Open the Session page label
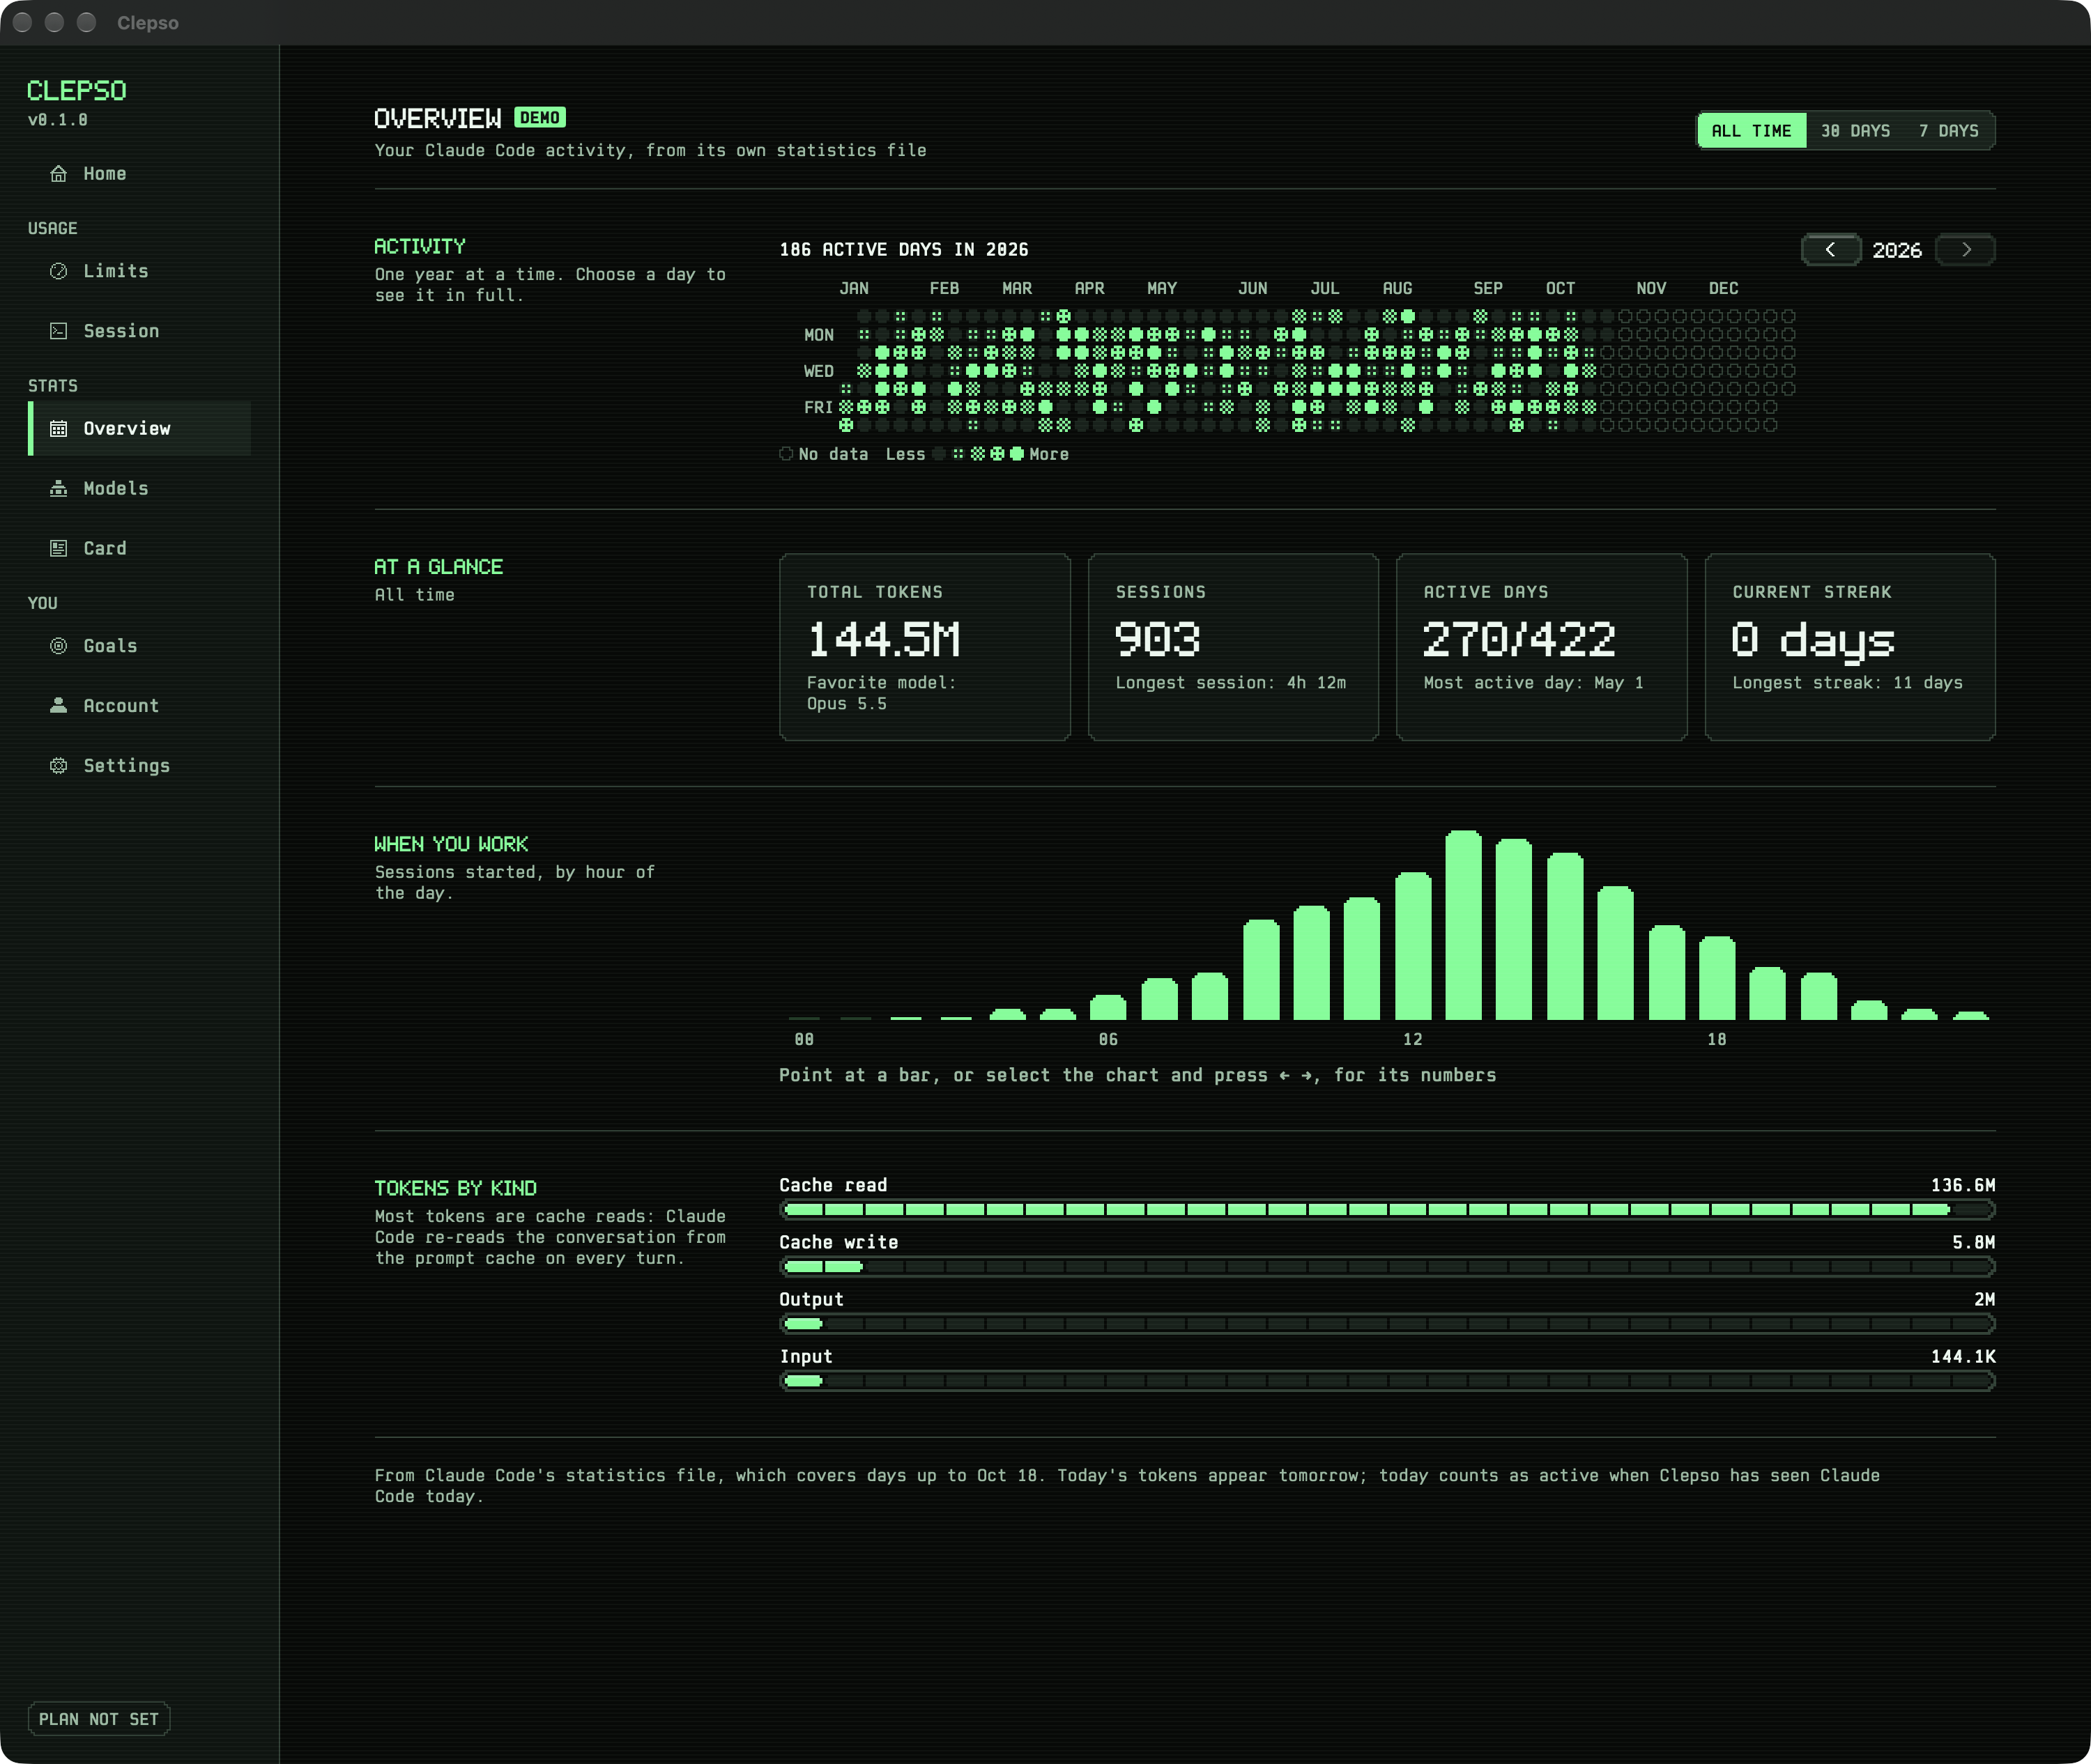 (x=121, y=331)
